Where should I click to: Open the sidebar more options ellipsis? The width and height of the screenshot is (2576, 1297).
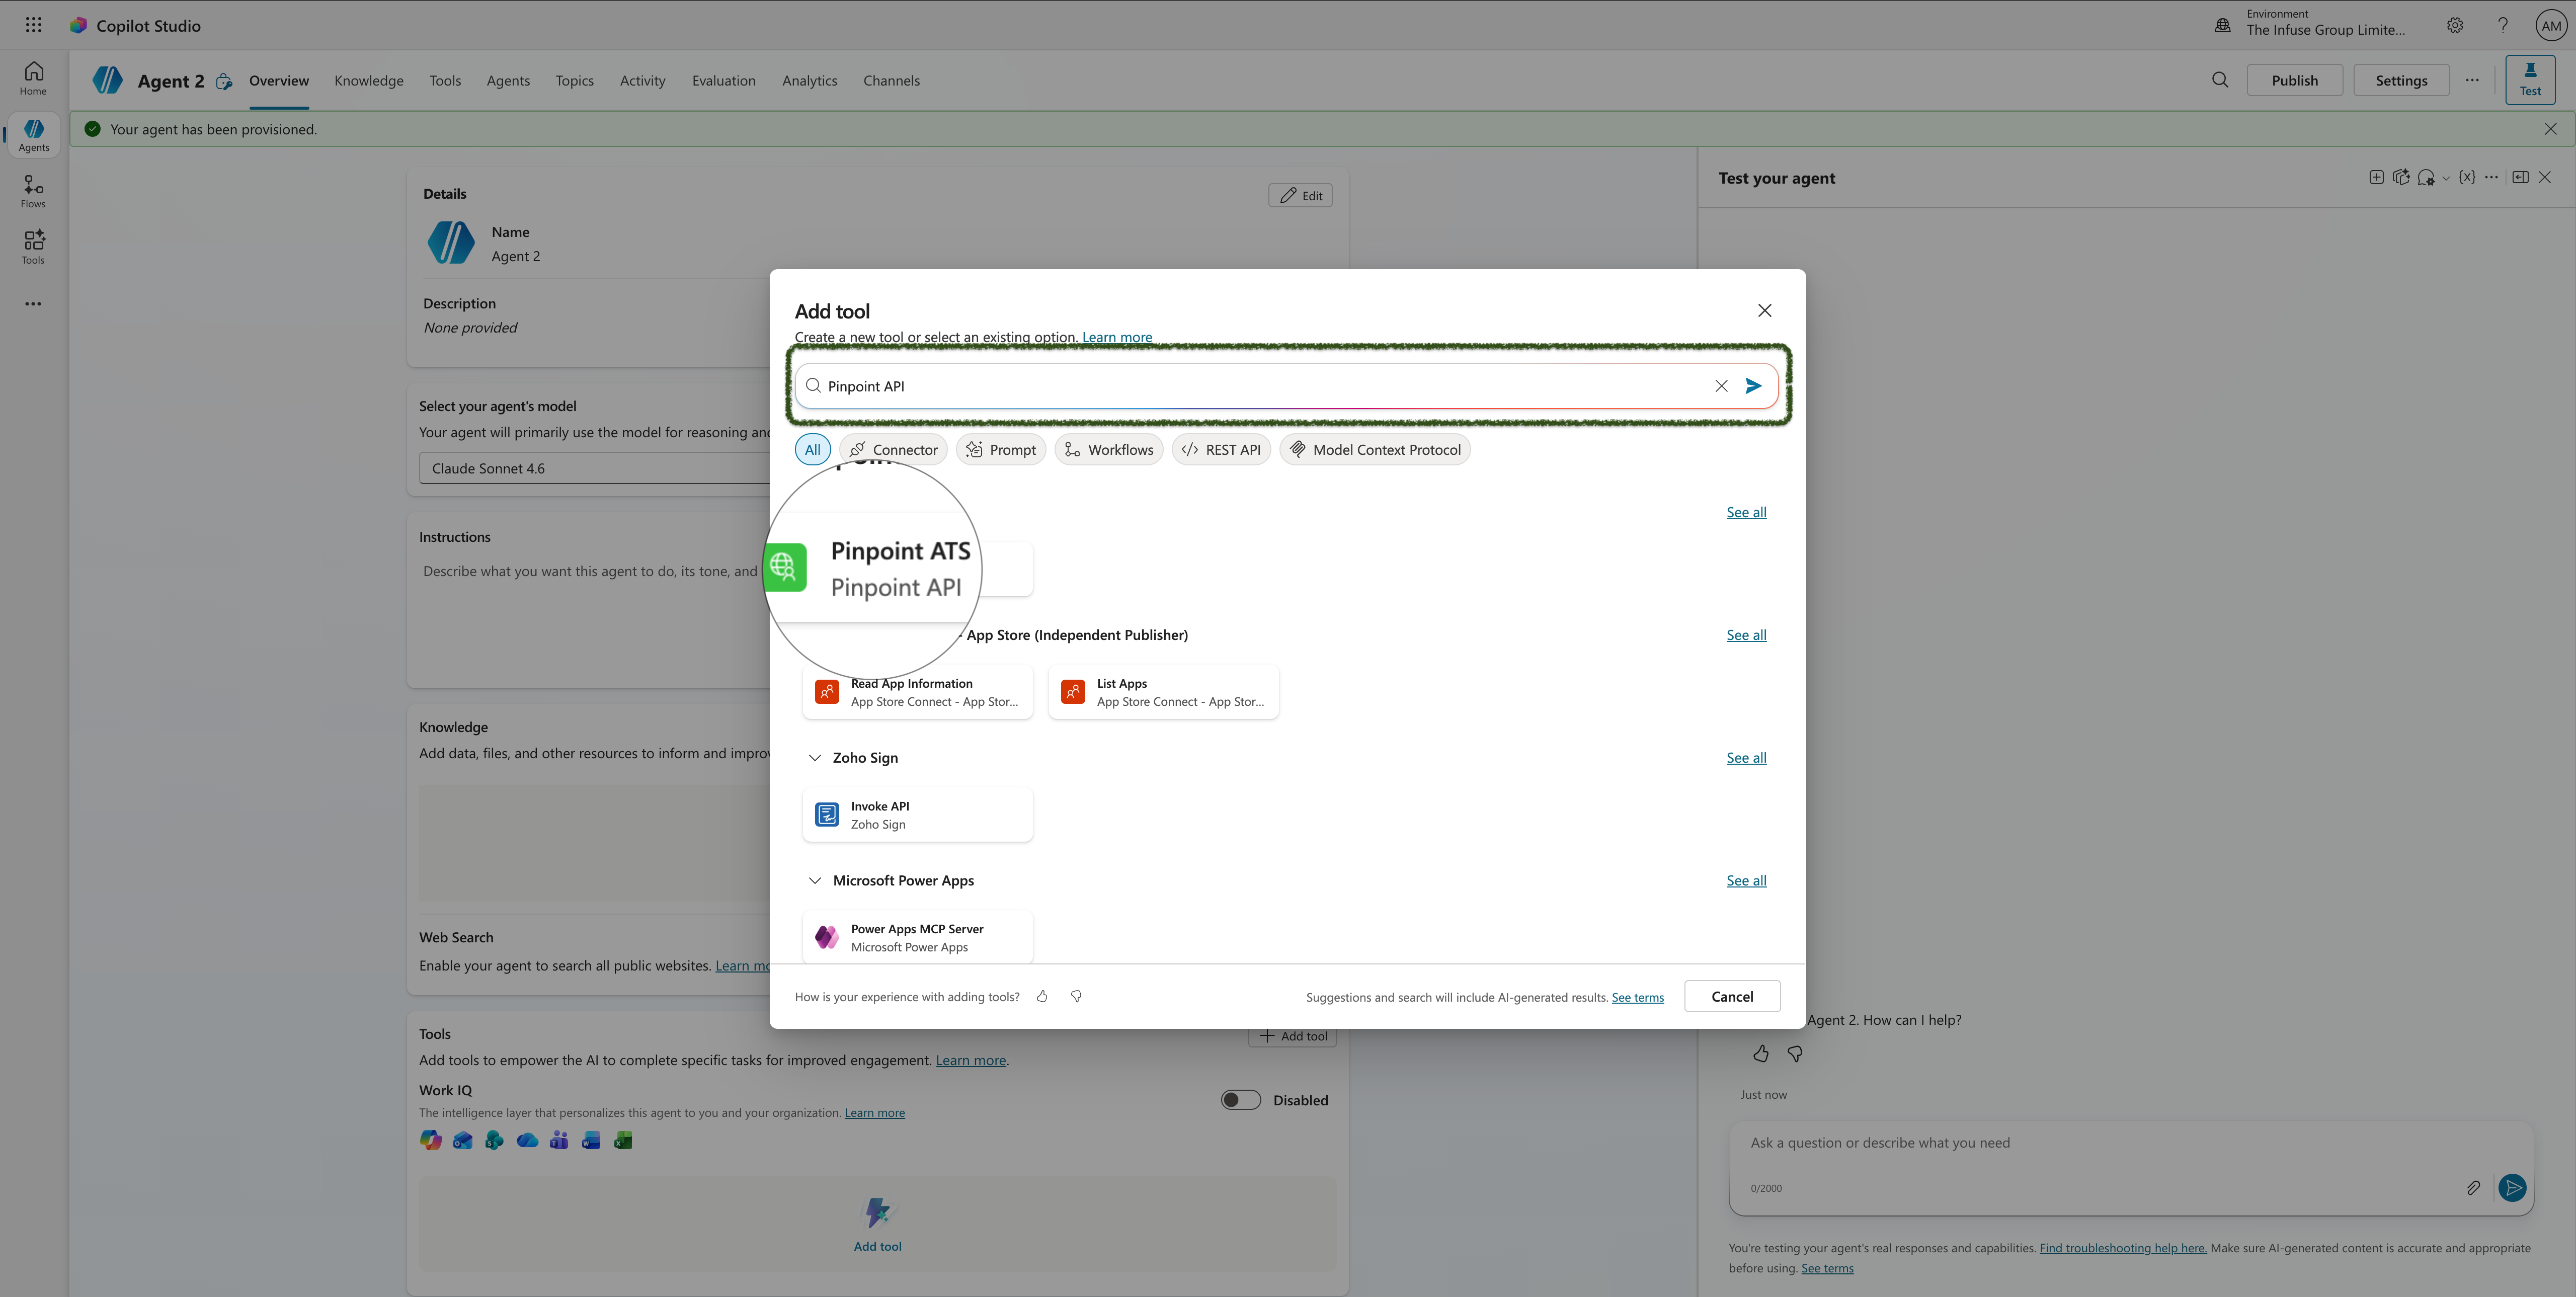tap(33, 304)
